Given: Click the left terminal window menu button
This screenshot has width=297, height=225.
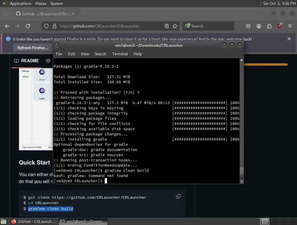Looking at the screenshot, I should pyautogui.click(x=57, y=45).
